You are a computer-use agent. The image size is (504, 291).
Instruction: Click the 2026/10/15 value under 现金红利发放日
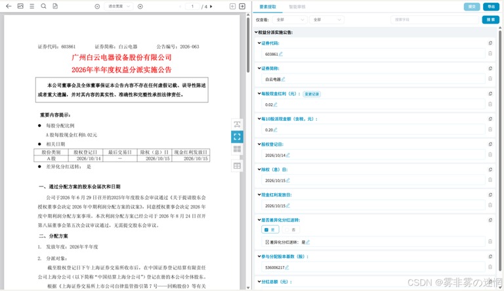pos(275,206)
